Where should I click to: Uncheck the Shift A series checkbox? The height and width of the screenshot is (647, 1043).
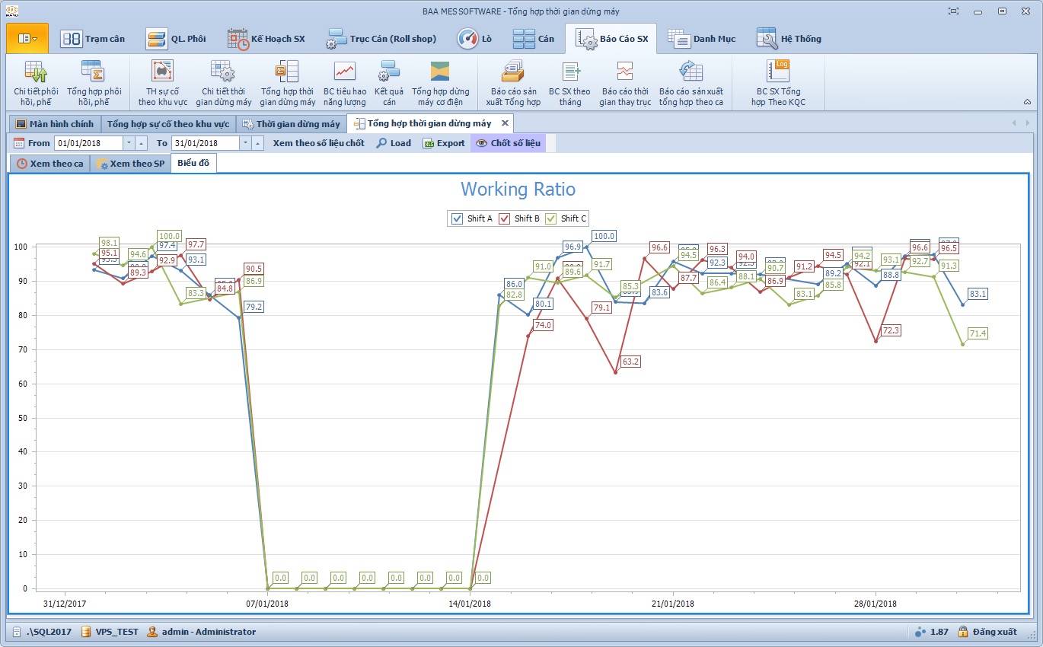click(x=458, y=218)
